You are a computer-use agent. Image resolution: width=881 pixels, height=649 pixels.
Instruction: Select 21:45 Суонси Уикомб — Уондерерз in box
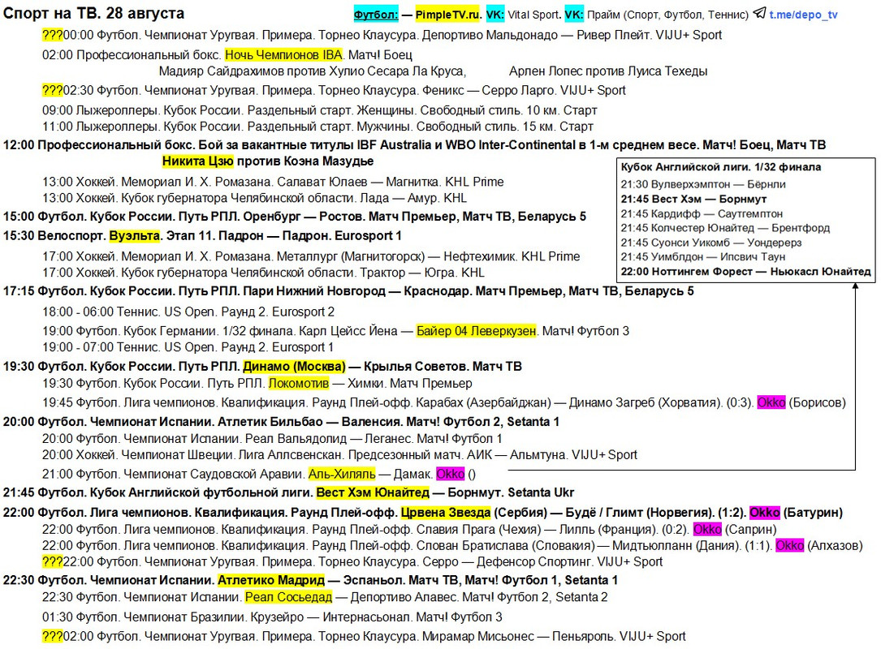(x=710, y=243)
